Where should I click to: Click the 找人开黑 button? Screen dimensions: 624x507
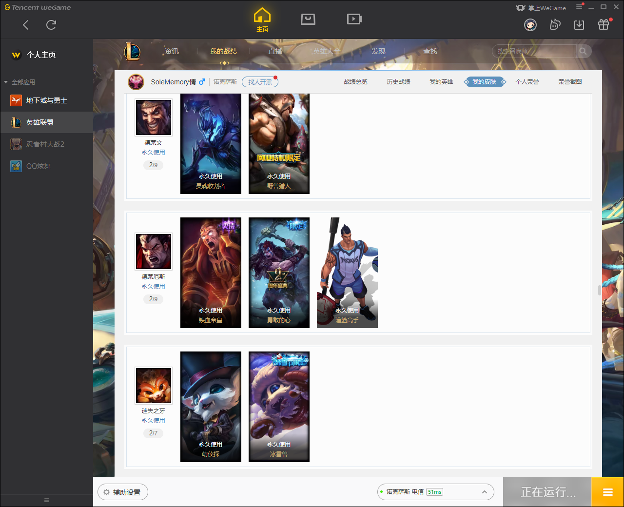260,82
